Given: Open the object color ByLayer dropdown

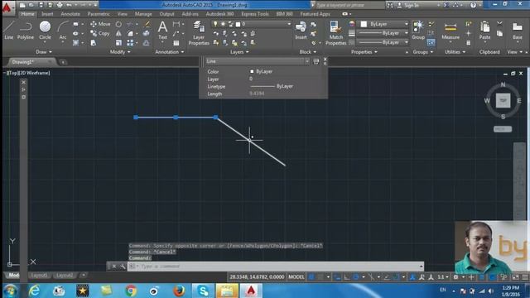Looking at the screenshot, I should pyautogui.click(x=406, y=24).
